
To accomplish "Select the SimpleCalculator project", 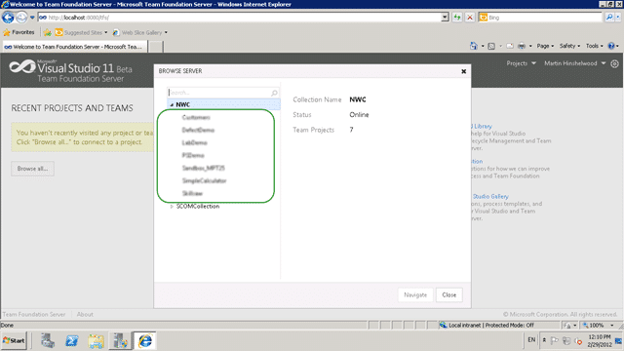I will [x=204, y=180].
